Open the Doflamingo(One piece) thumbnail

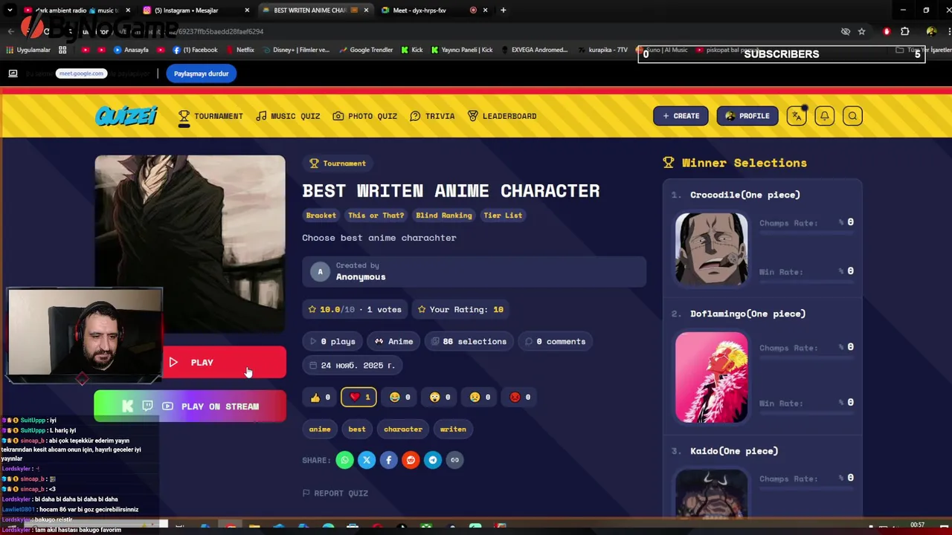click(712, 377)
